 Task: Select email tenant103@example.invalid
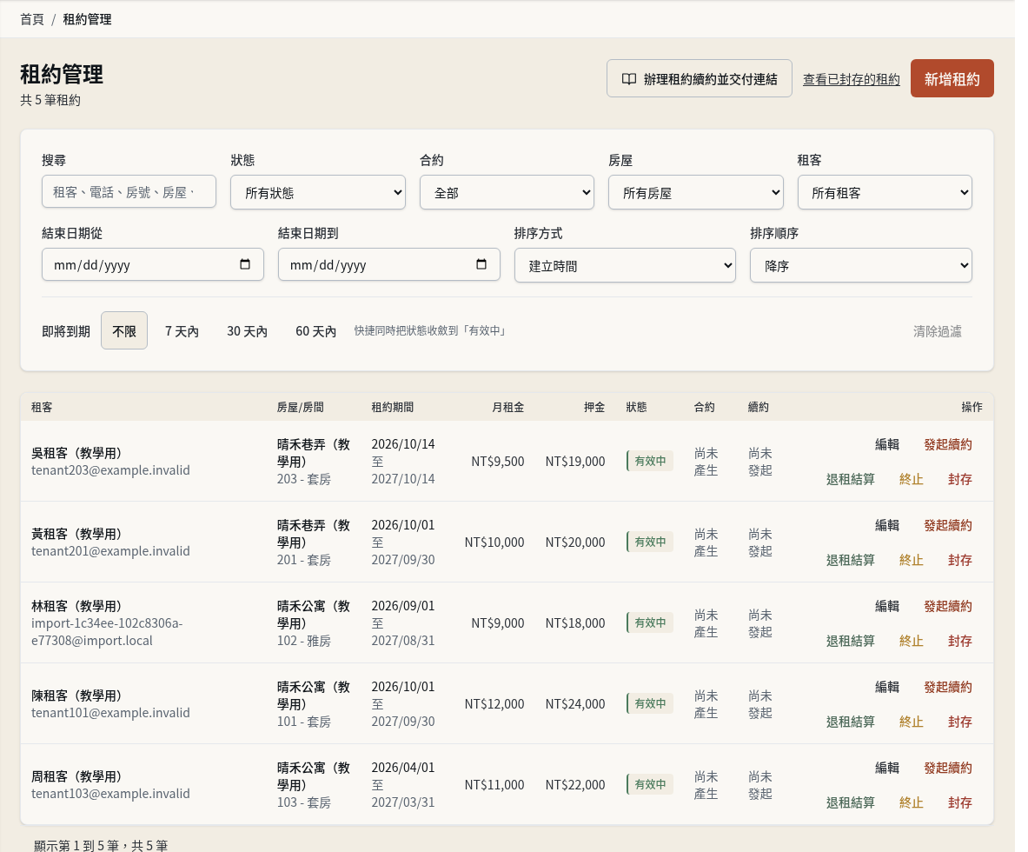click(111, 794)
